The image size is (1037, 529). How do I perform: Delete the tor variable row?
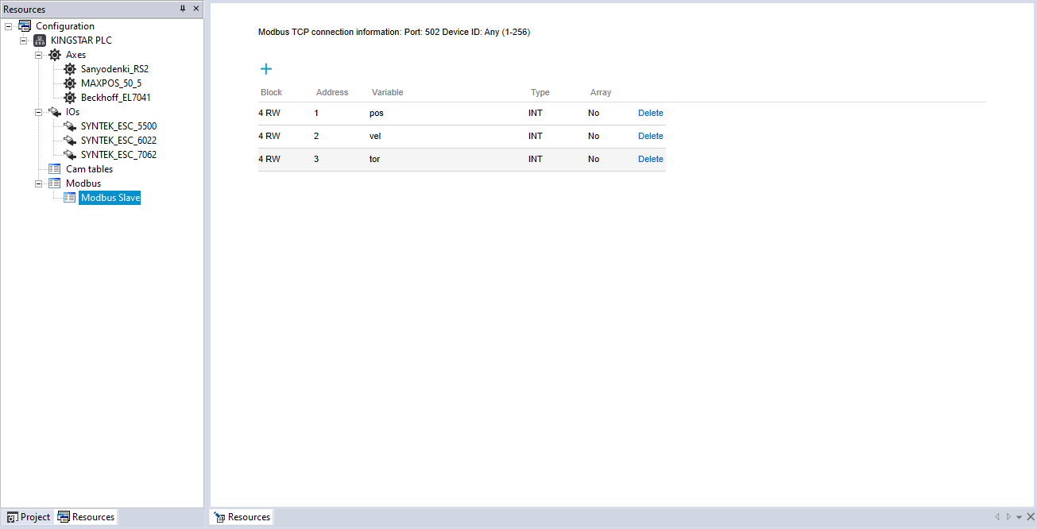point(650,159)
